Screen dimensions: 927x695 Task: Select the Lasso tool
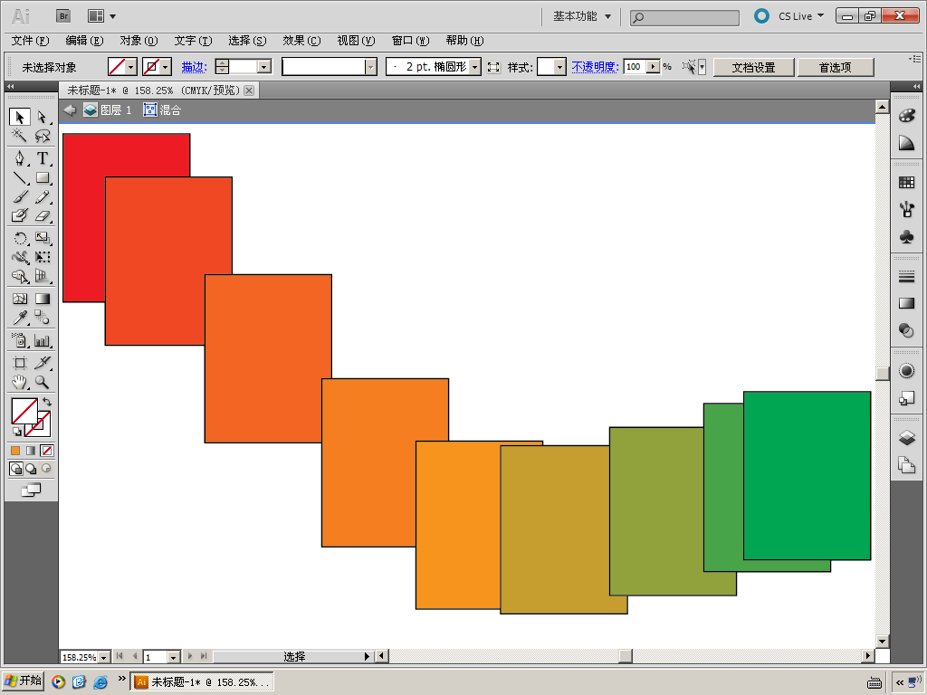[42, 136]
